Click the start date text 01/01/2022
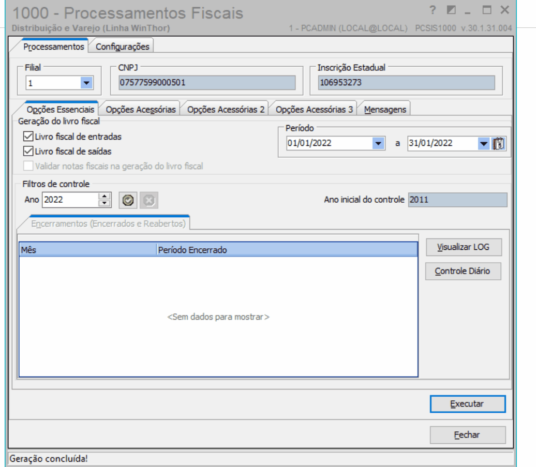 click(309, 143)
